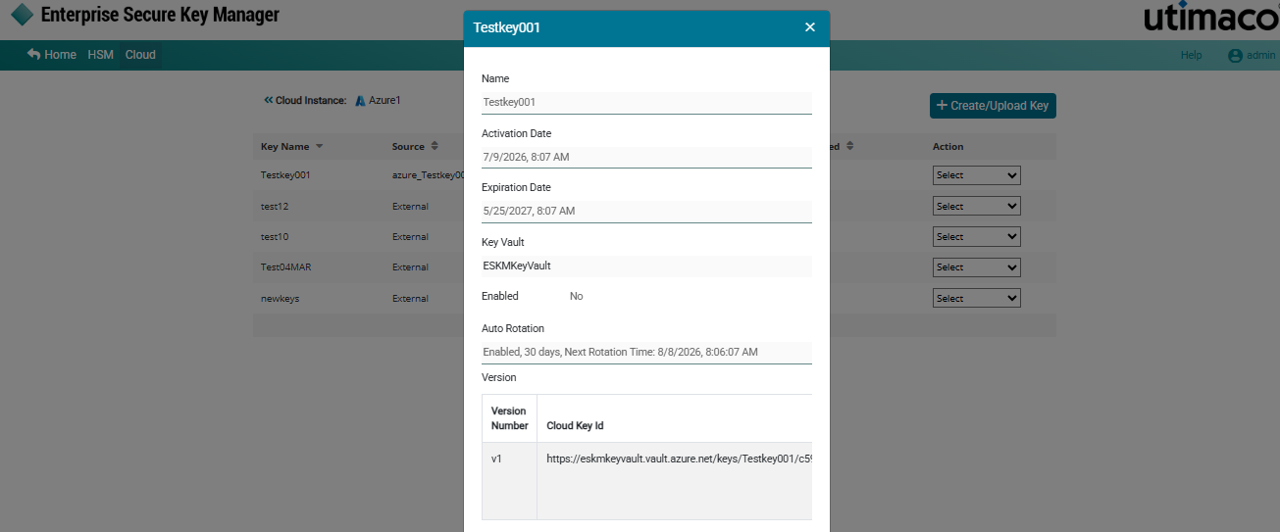Screen dimensions: 1280x532
Task: Click the Enabled No value
Action: click(577, 296)
